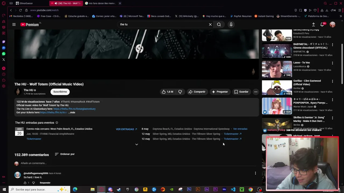Open options for PONPONPON suggested video

click(332, 100)
